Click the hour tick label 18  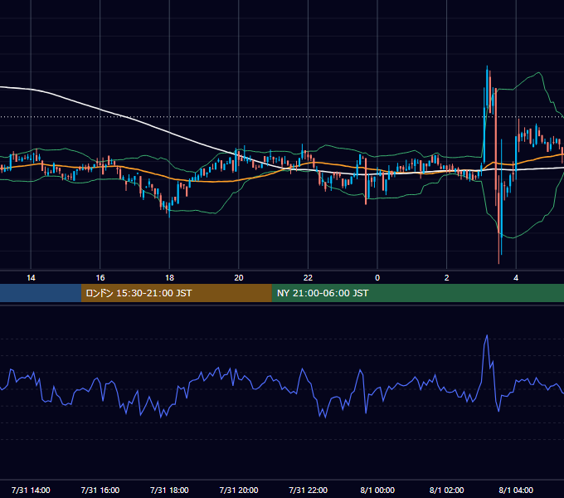169,278
